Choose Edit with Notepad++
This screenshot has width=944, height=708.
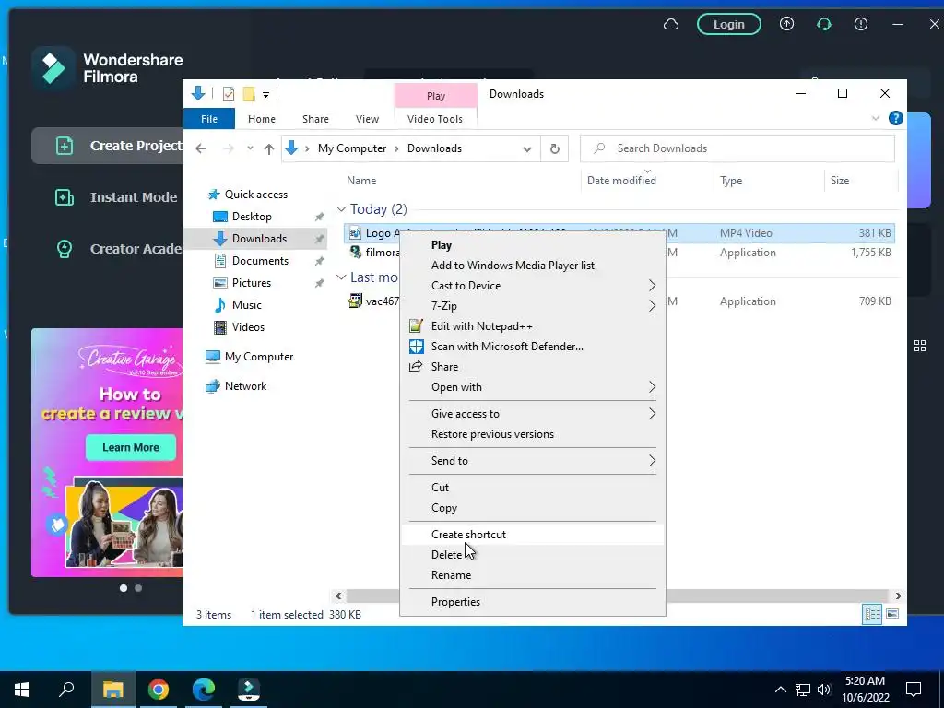point(533,326)
